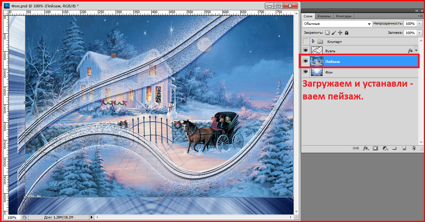
Task: Click the Photoshop icon in the document title bar
Action: pos(7,6)
